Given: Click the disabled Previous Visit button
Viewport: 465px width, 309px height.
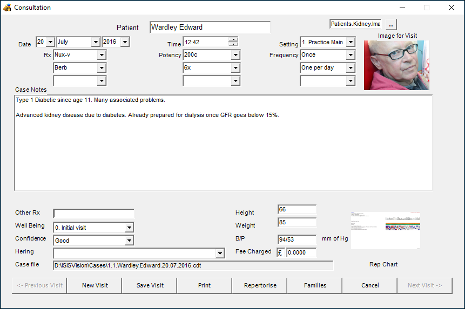Looking at the screenshot, I should tap(39, 285).
